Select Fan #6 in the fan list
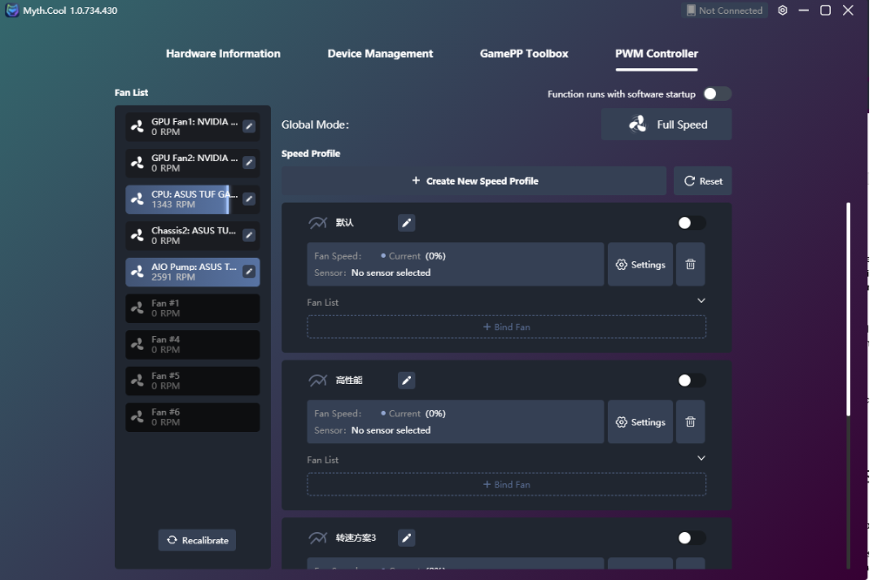870x580 pixels. [x=192, y=417]
